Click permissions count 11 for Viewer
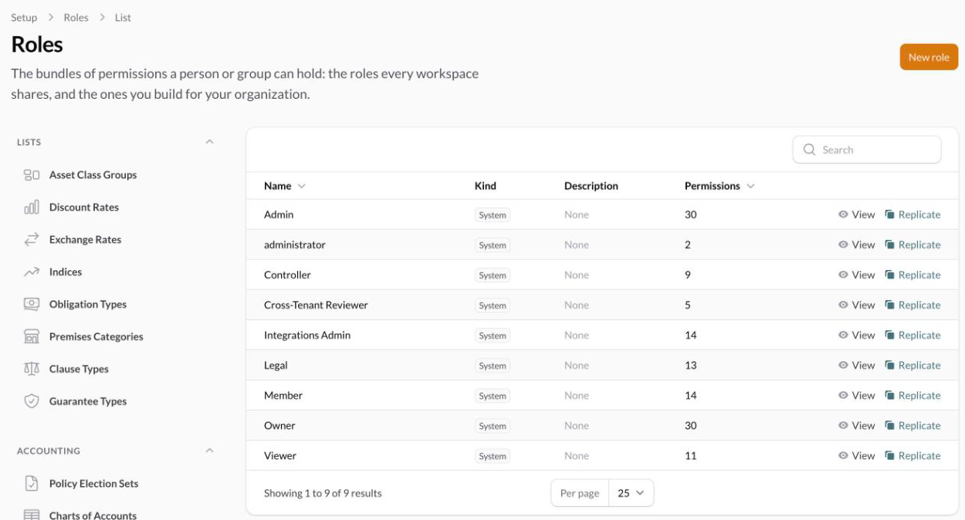The width and height of the screenshot is (965, 520). [x=690, y=455]
